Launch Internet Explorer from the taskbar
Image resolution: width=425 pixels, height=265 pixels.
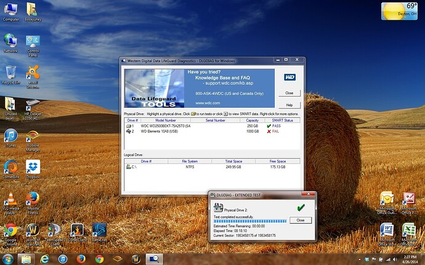click(x=44, y=259)
